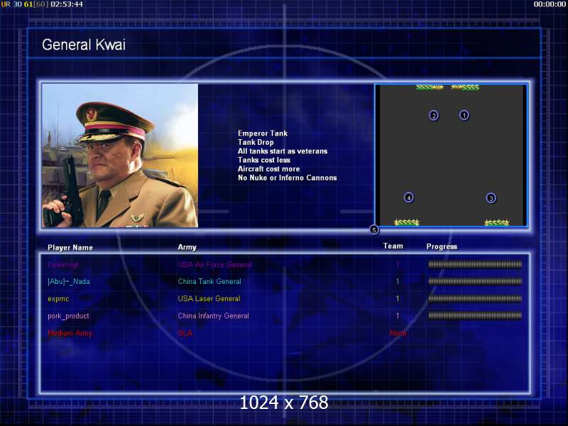Click team number 1 in the exprnc row
568x426 pixels.
point(398,298)
